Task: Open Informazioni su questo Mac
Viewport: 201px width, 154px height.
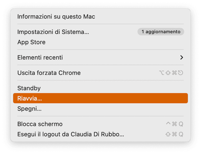Action: click(x=100, y=17)
